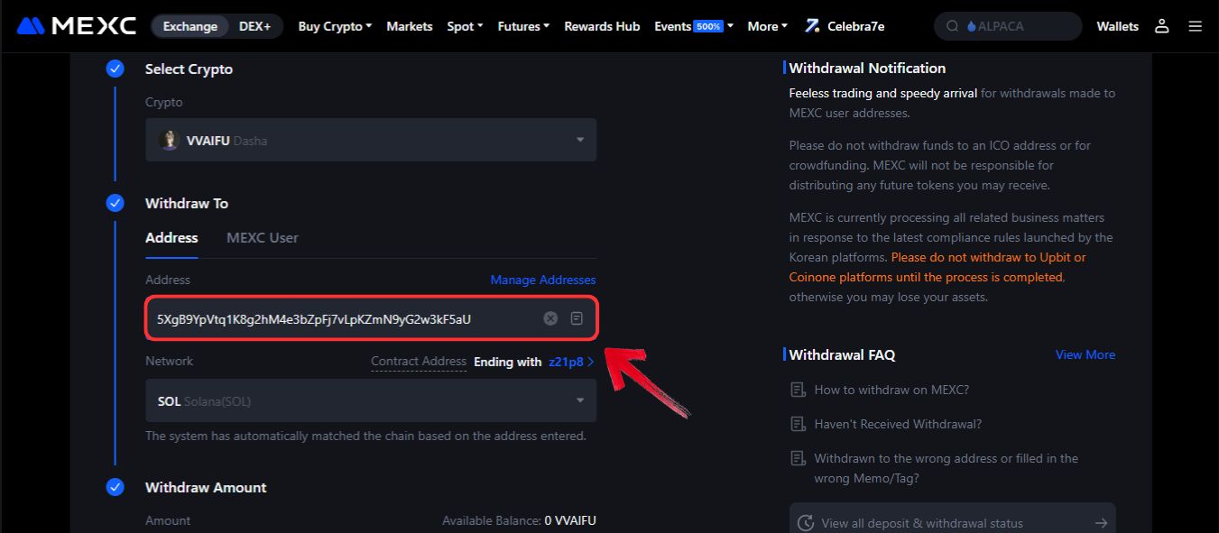The width and height of the screenshot is (1219, 533).
Task: Click the Withdraw To step checkmark
Action: [115, 203]
